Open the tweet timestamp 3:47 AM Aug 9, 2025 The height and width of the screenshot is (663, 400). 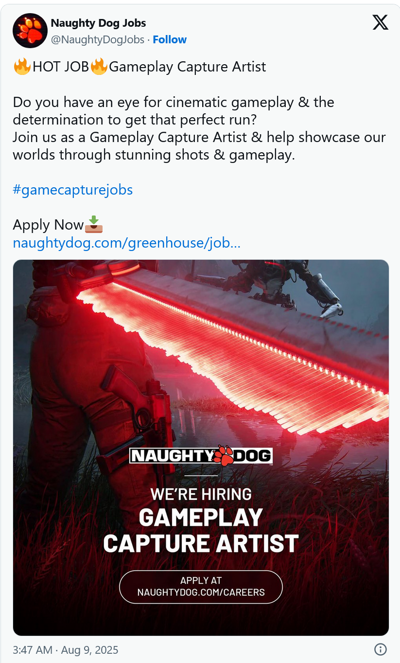pyautogui.click(x=66, y=650)
